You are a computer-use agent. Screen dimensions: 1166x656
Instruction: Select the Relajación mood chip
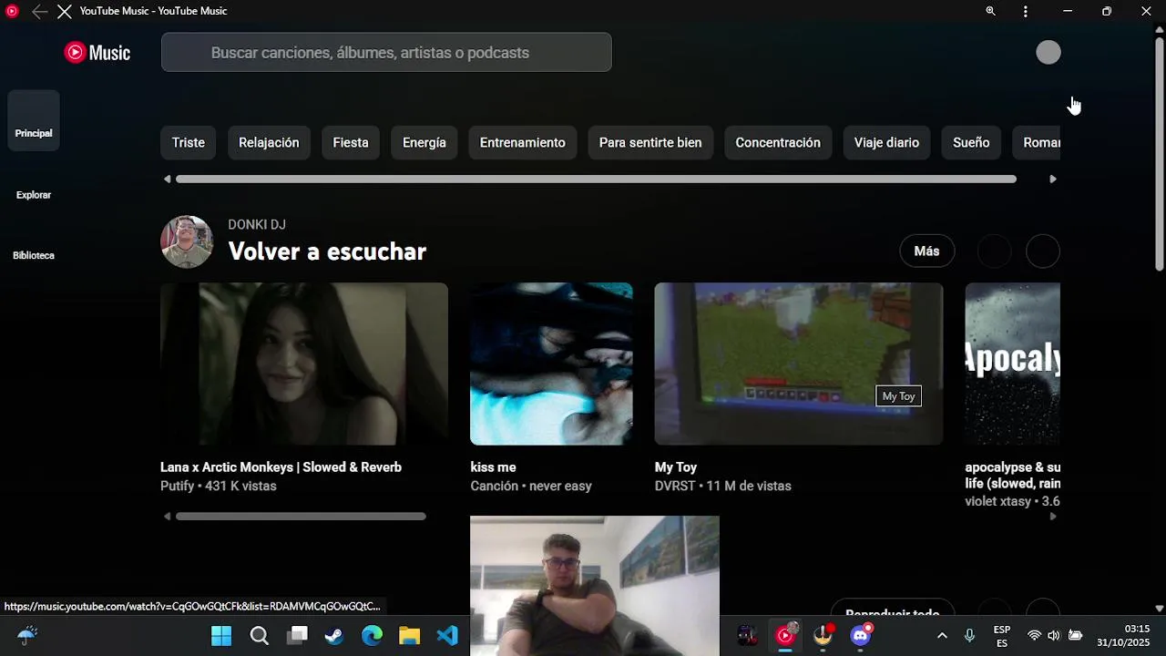pos(269,143)
